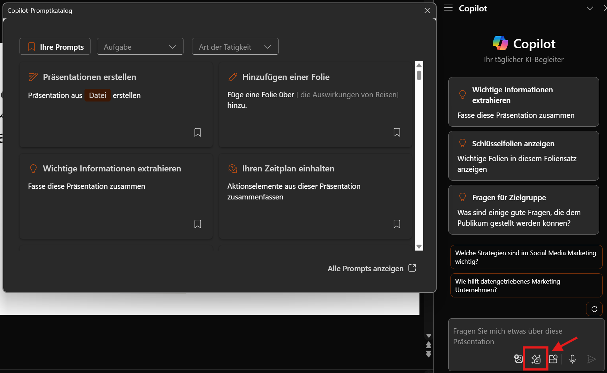
Task: Refresh the suggested prompts
Action: pyautogui.click(x=594, y=309)
